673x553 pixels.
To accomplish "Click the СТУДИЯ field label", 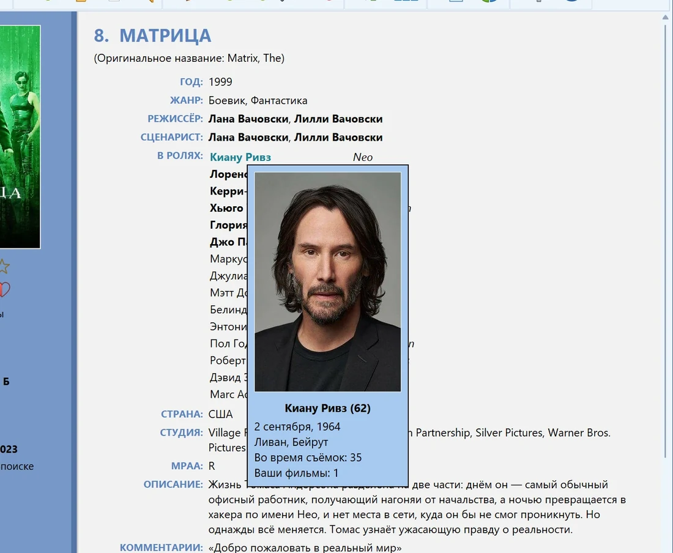I will click(182, 432).
